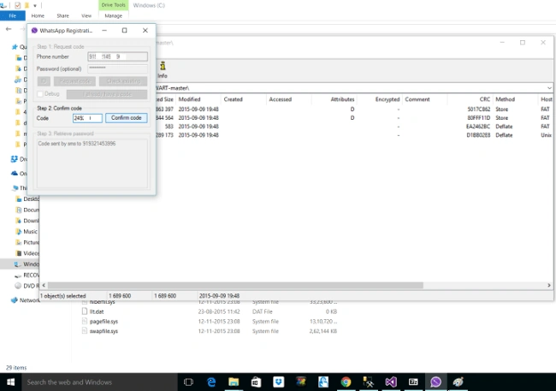Click the Task View taskbar icon
556x391 pixels.
click(189, 382)
